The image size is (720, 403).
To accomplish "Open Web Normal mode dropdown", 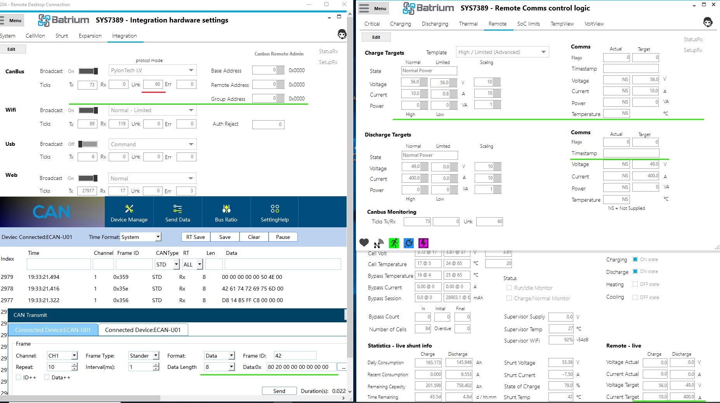I will [x=152, y=178].
